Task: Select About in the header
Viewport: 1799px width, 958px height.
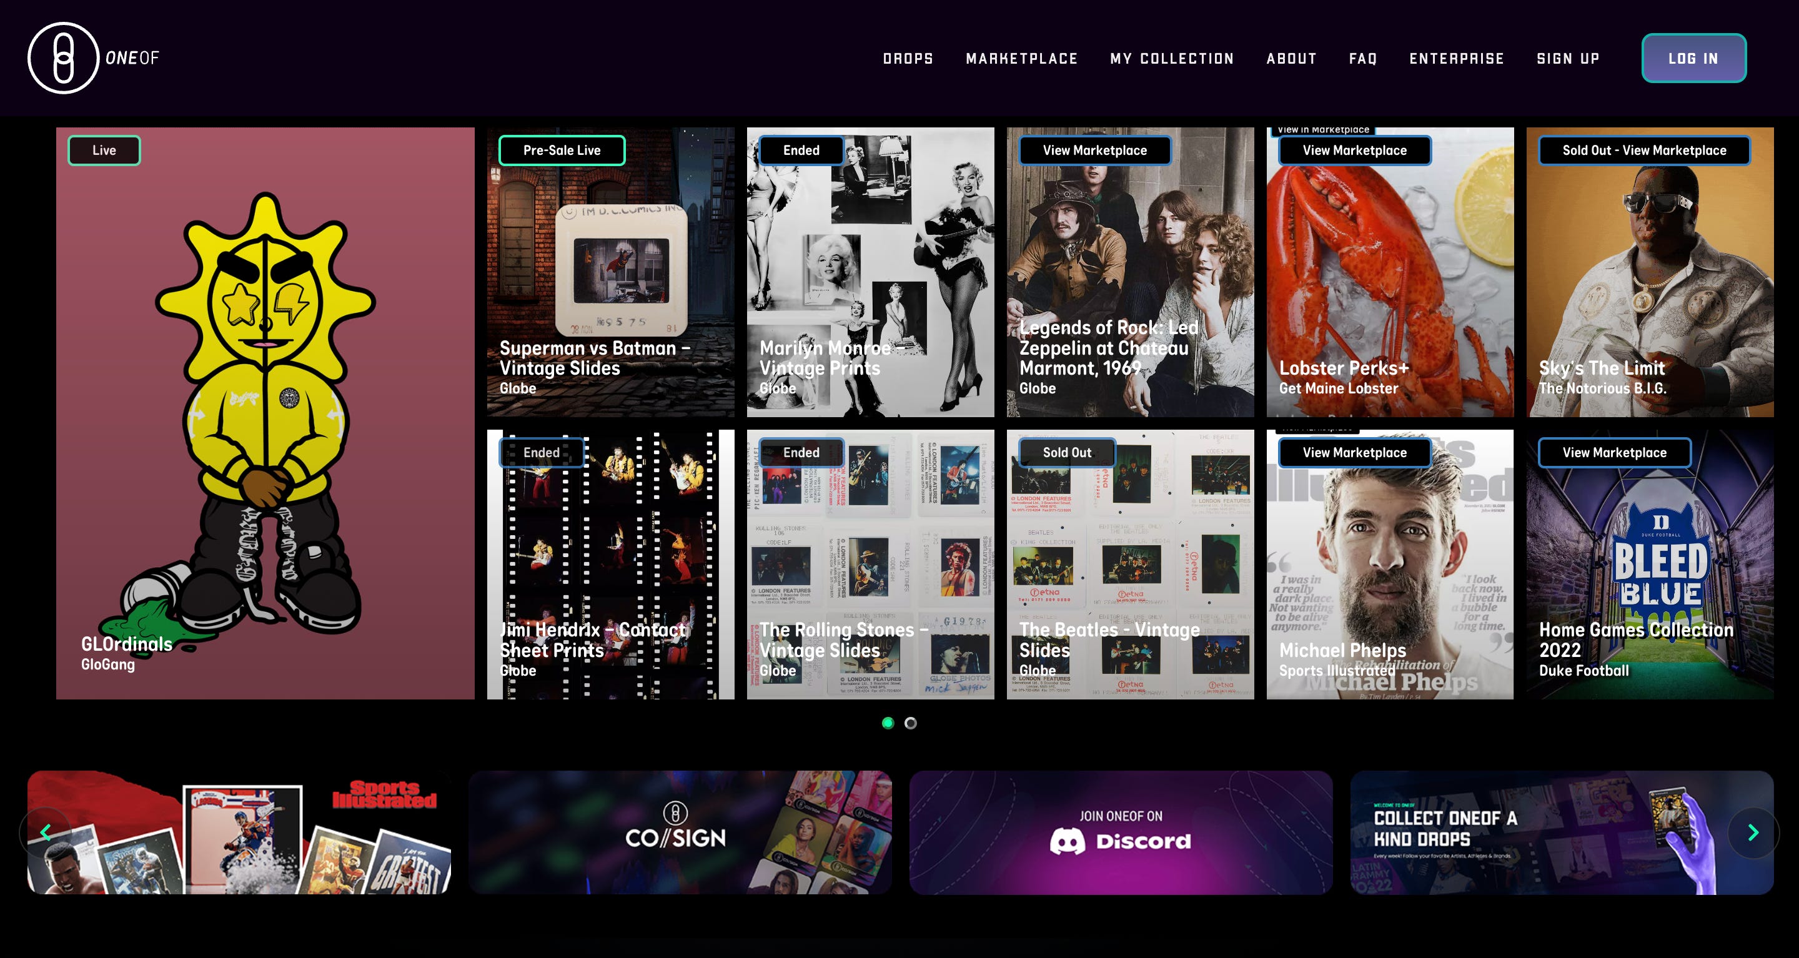Action: [x=1291, y=59]
